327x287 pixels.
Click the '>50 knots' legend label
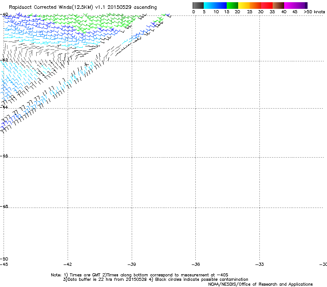314,12
